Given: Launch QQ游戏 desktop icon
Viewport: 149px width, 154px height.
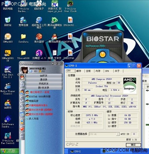Looking at the screenshot, I should coord(8,104).
